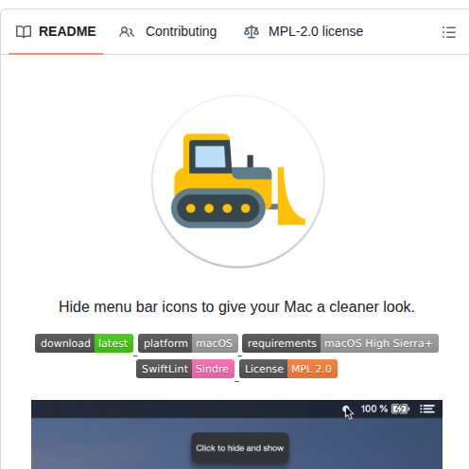Click the README book icon

(x=24, y=32)
